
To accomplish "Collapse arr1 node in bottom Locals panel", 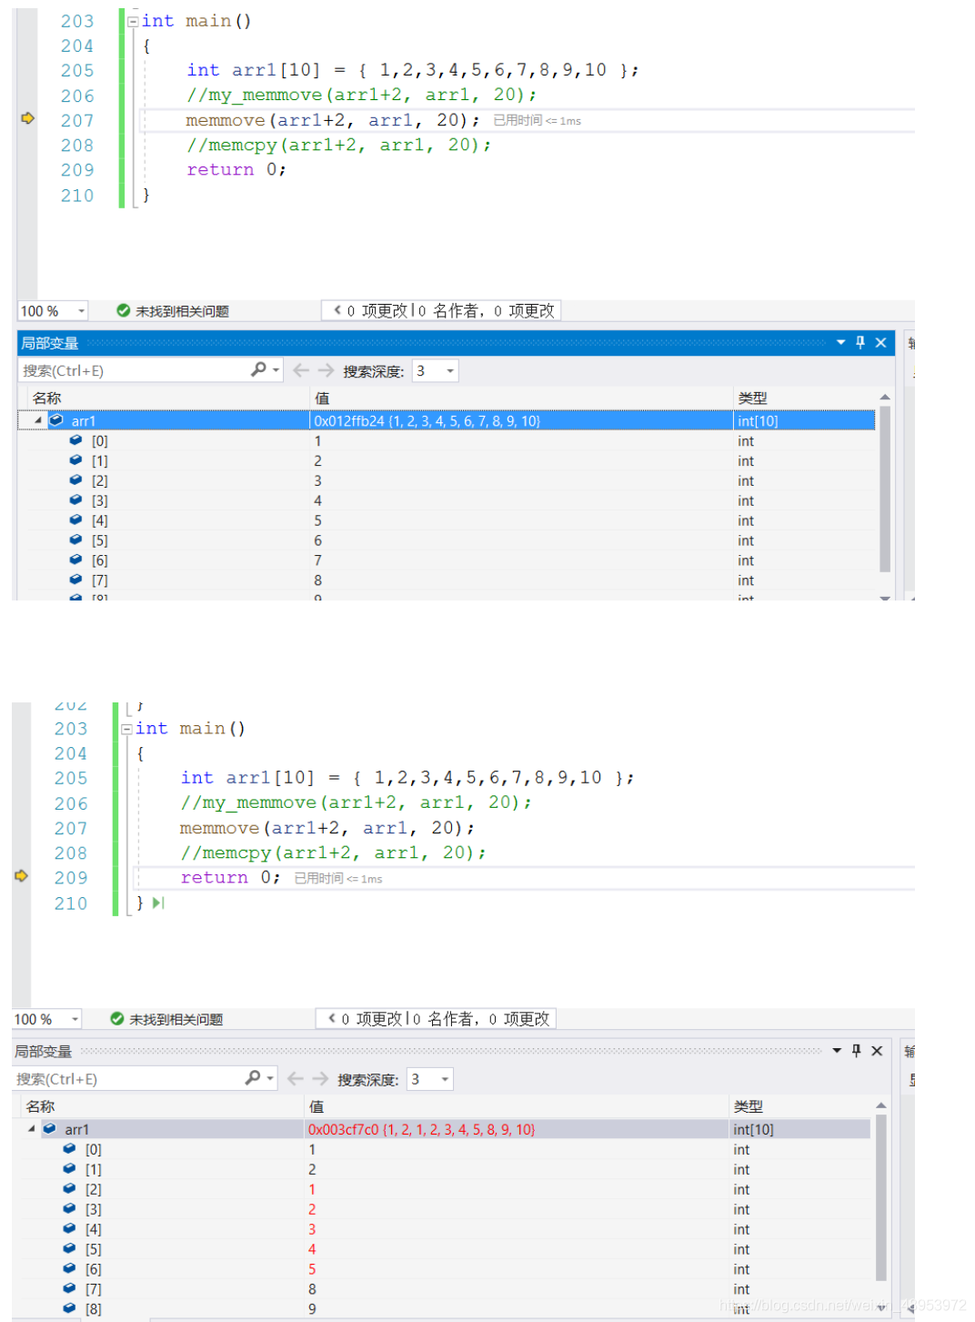I will click(32, 1129).
